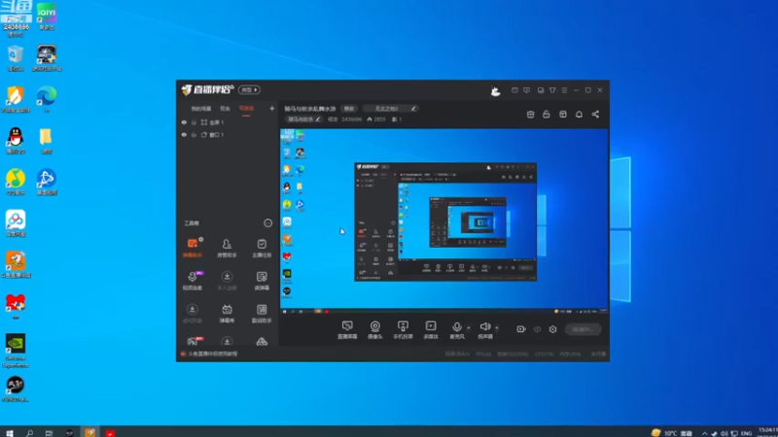Add 直播屏幕 screen capture source
This screenshot has height=437, width=778.
pyautogui.click(x=347, y=329)
